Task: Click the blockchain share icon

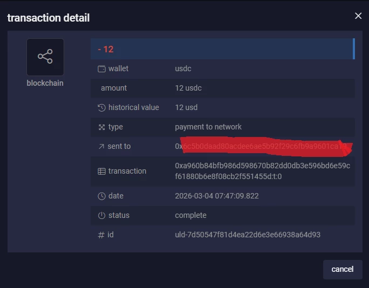Action: pos(45,57)
